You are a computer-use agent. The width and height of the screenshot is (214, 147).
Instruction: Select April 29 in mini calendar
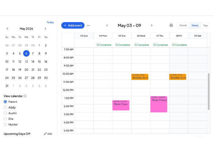26,45
